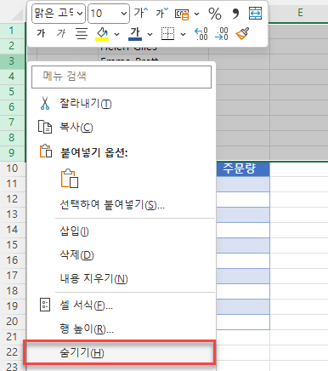Decrease font size with 가v icon
This screenshot has height=371, width=328.
(x=161, y=13)
